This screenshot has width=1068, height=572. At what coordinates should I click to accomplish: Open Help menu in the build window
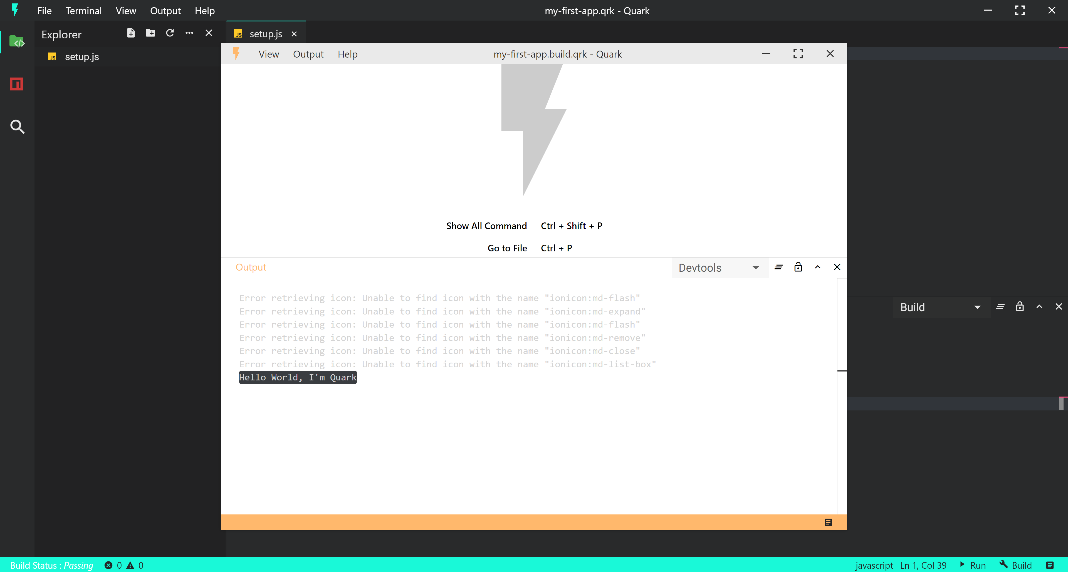pyautogui.click(x=347, y=54)
